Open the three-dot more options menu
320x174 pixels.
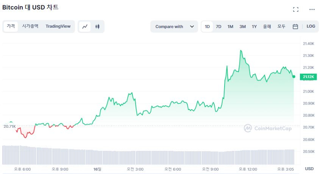(312, 9)
